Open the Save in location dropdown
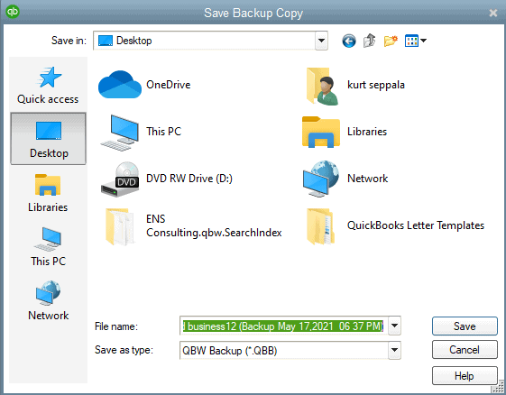Screen dimensions: 506x395 [321, 41]
